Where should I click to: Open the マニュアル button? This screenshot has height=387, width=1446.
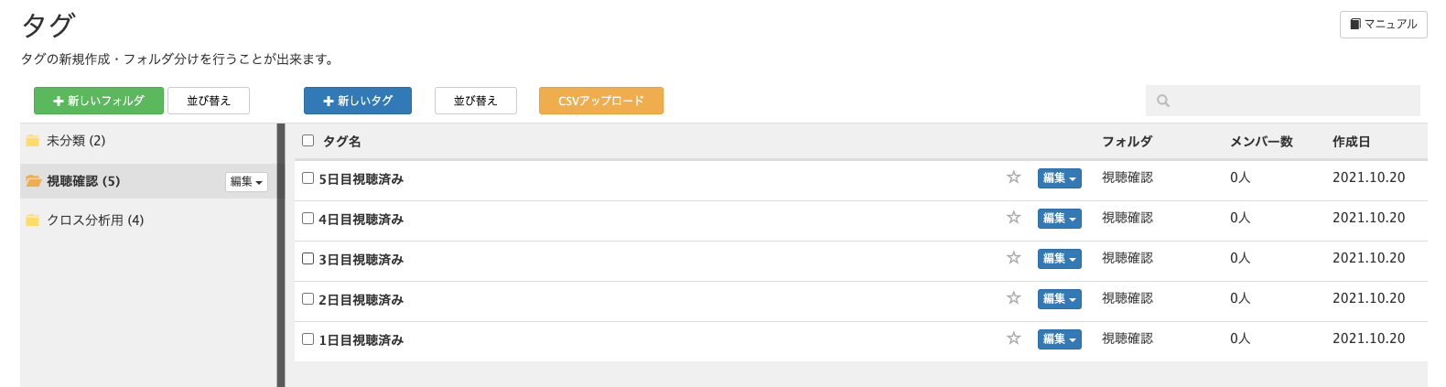point(1384,25)
